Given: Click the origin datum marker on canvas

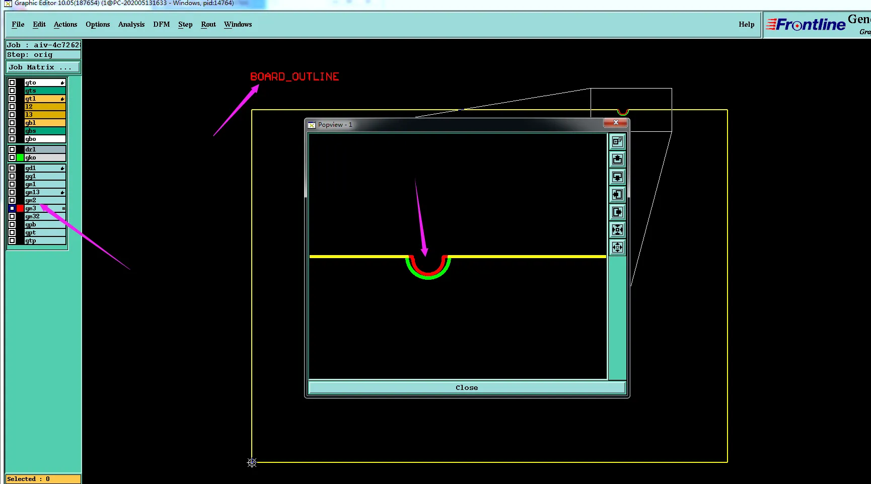Looking at the screenshot, I should point(252,462).
